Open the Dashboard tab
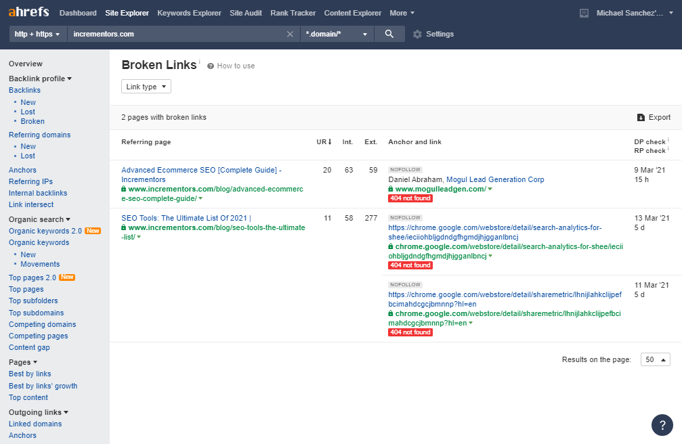The height and width of the screenshot is (444, 682). [x=78, y=13]
